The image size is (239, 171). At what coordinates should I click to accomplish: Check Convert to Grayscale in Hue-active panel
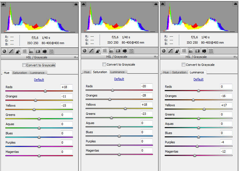coord(24,65)
